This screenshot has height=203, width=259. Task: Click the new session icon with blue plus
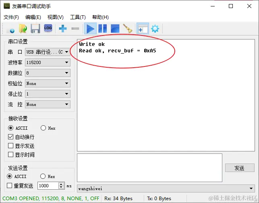click(x=10, y=29)
